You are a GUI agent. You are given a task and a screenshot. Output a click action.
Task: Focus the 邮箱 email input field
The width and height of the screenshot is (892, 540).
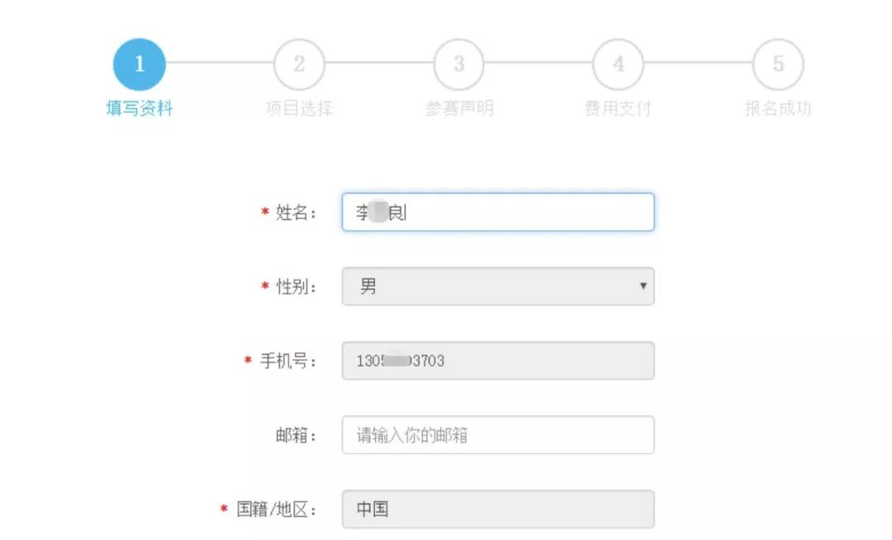(x=497, y=435)
